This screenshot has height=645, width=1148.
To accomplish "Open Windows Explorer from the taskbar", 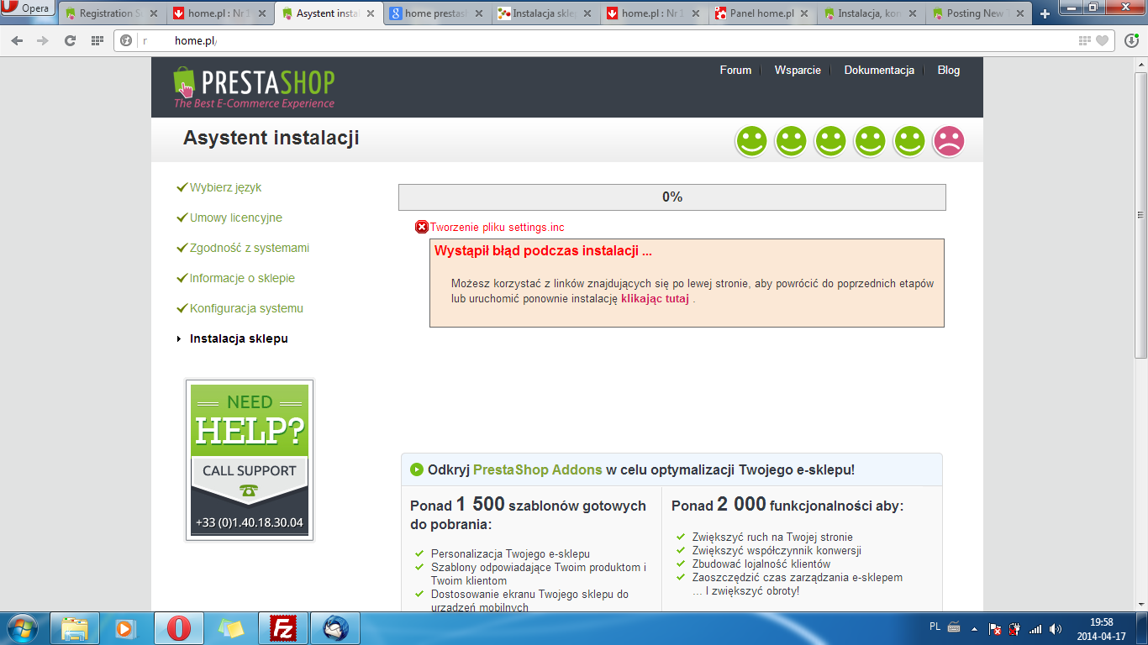I will [75, 628].
